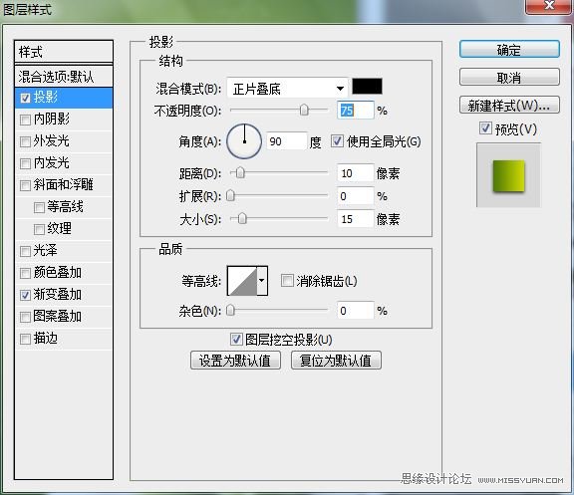Open the 光泽 style row label

[x=46, y=251]
